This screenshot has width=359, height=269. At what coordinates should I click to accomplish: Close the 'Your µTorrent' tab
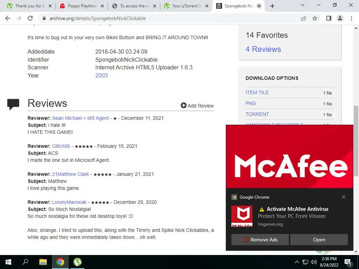[x=207, y=6]
